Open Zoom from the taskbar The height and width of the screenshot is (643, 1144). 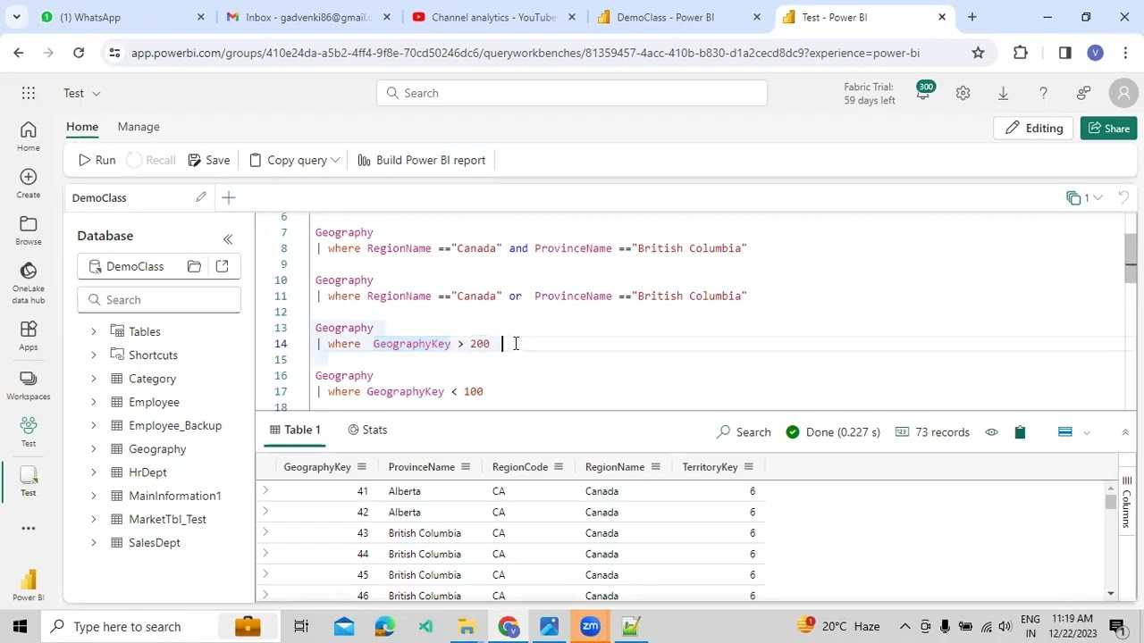coord(590,626)
